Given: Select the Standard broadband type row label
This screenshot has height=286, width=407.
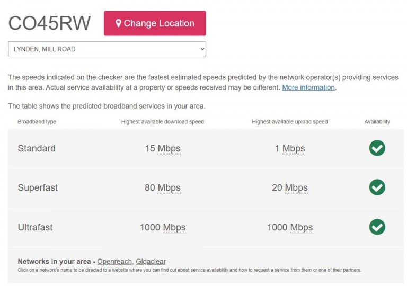Looking at the screenshot, I should (37, 148).
